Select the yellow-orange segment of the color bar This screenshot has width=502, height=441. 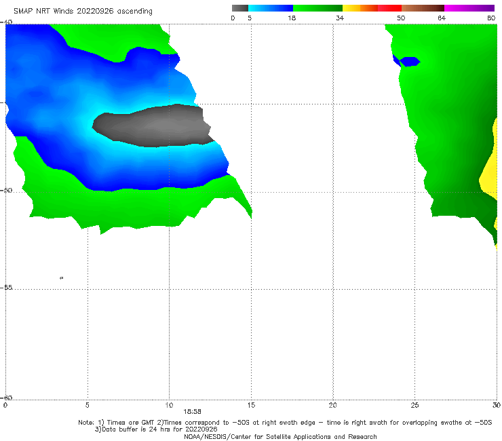360,8
